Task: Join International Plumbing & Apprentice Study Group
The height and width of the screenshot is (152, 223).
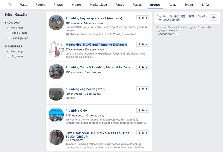Action: click(142, 133)
